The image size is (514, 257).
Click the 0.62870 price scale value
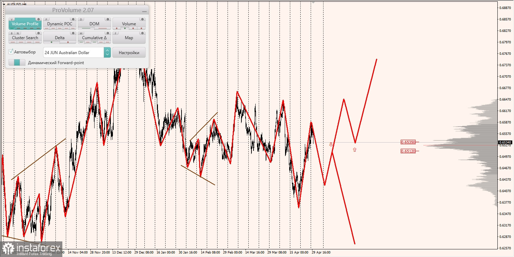click(x=505, y=237)
